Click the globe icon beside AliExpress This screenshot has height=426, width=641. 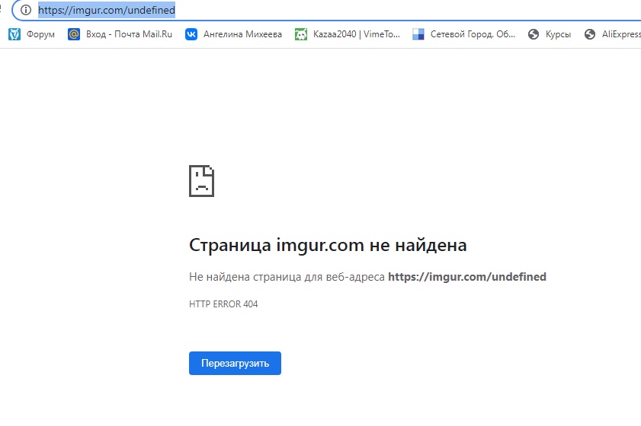(589, 34)
